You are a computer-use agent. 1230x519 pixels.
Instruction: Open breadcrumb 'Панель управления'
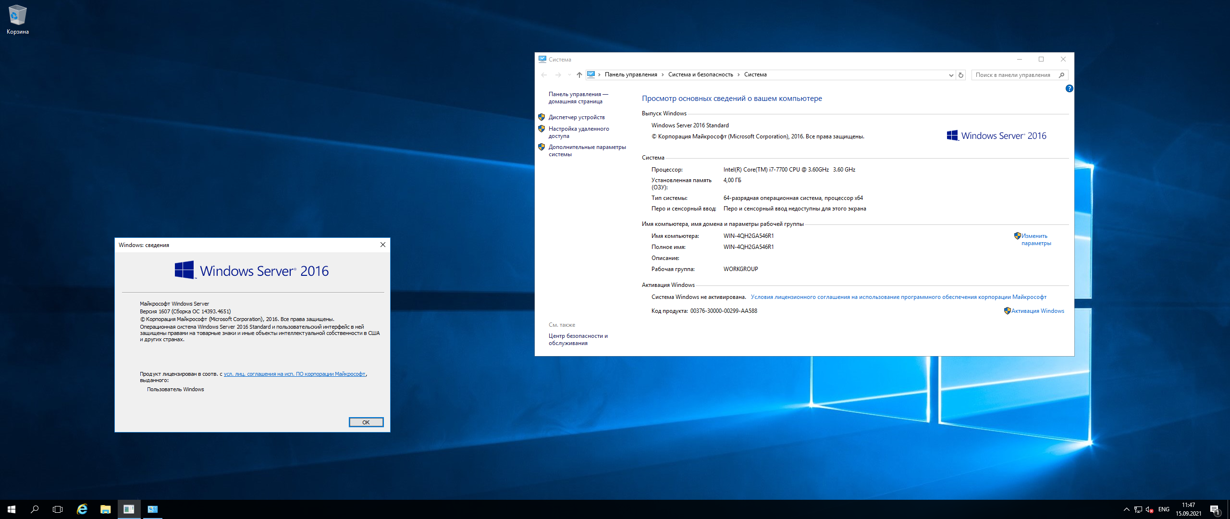(631, 74)
